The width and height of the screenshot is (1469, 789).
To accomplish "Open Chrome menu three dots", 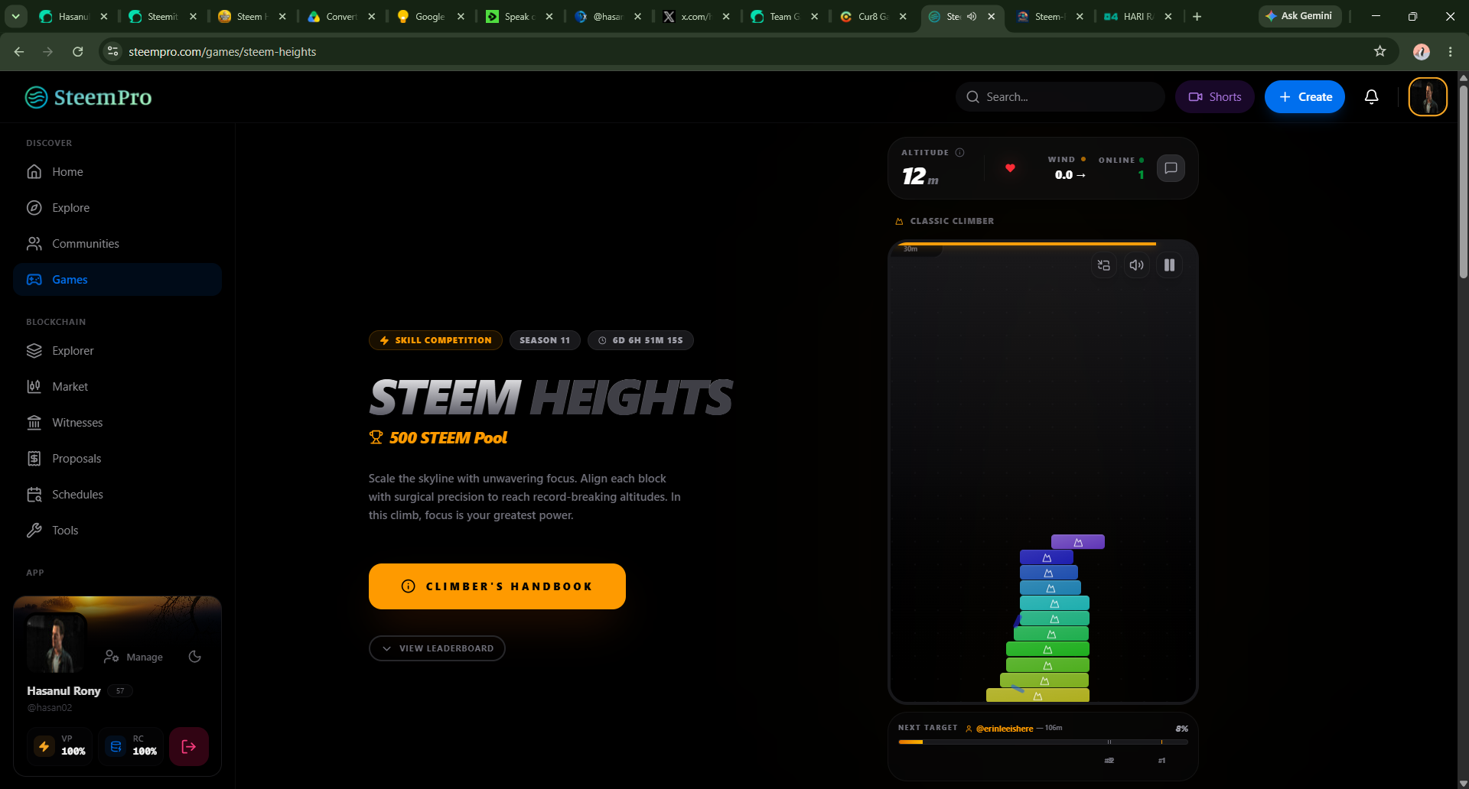I will [1451, 52].
